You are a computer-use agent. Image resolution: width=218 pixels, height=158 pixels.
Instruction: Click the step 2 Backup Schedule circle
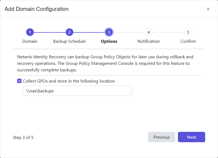(69, 32)
